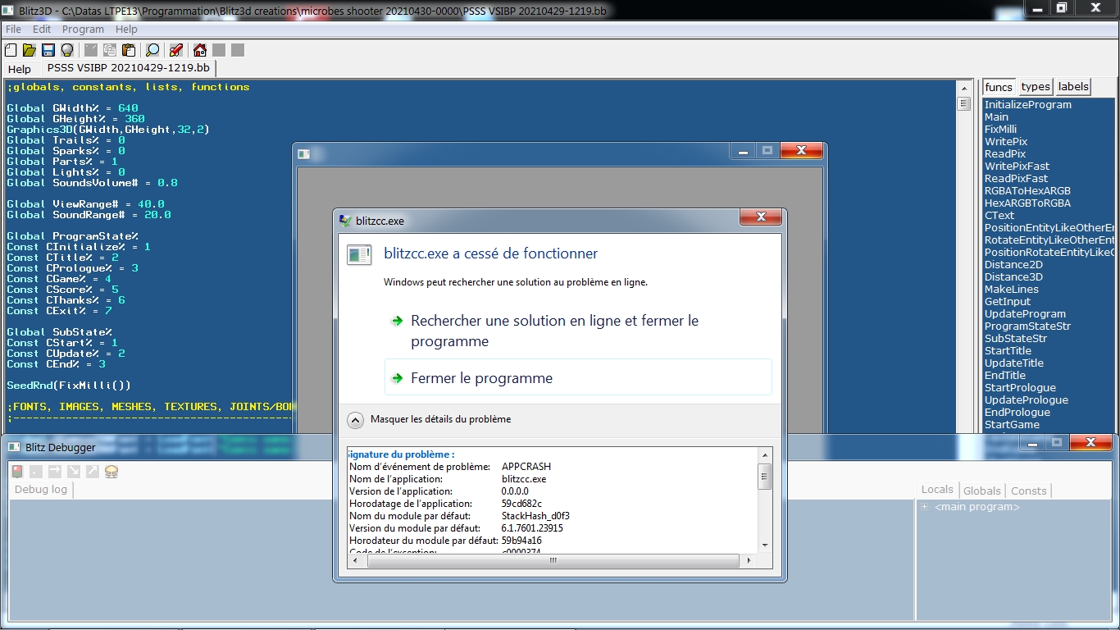The height and width of the screenshot is (630, 1120).
Task: Click the Global SoundsVolume# = 0.8 line
Action: [92, 183]
